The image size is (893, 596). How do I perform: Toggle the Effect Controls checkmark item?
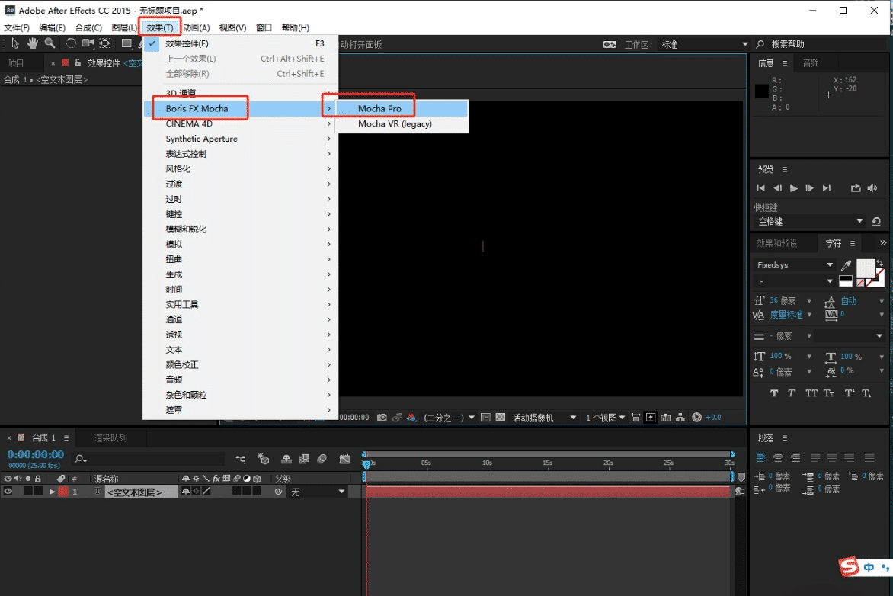187,44
